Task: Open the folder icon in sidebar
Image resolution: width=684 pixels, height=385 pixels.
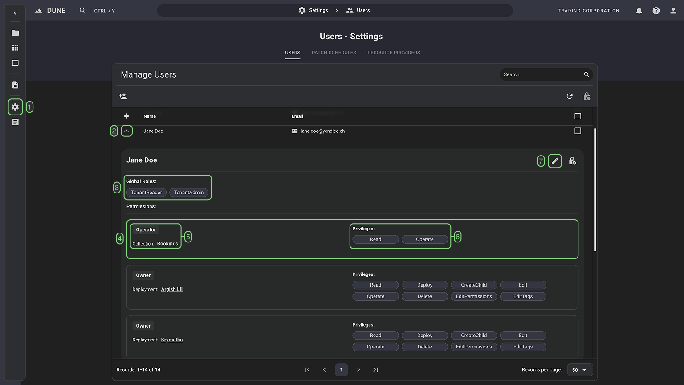Action: point(15,33)
